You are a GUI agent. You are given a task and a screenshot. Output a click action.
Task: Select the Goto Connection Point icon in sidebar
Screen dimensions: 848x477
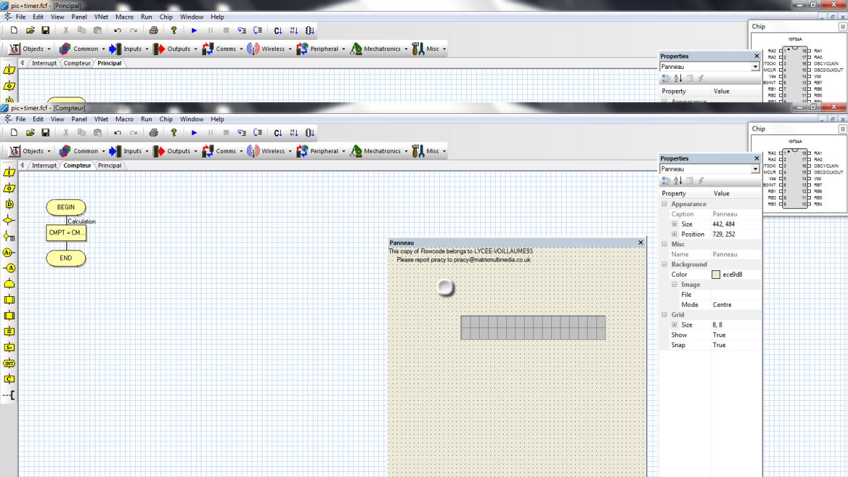click(x=9, y=268)
